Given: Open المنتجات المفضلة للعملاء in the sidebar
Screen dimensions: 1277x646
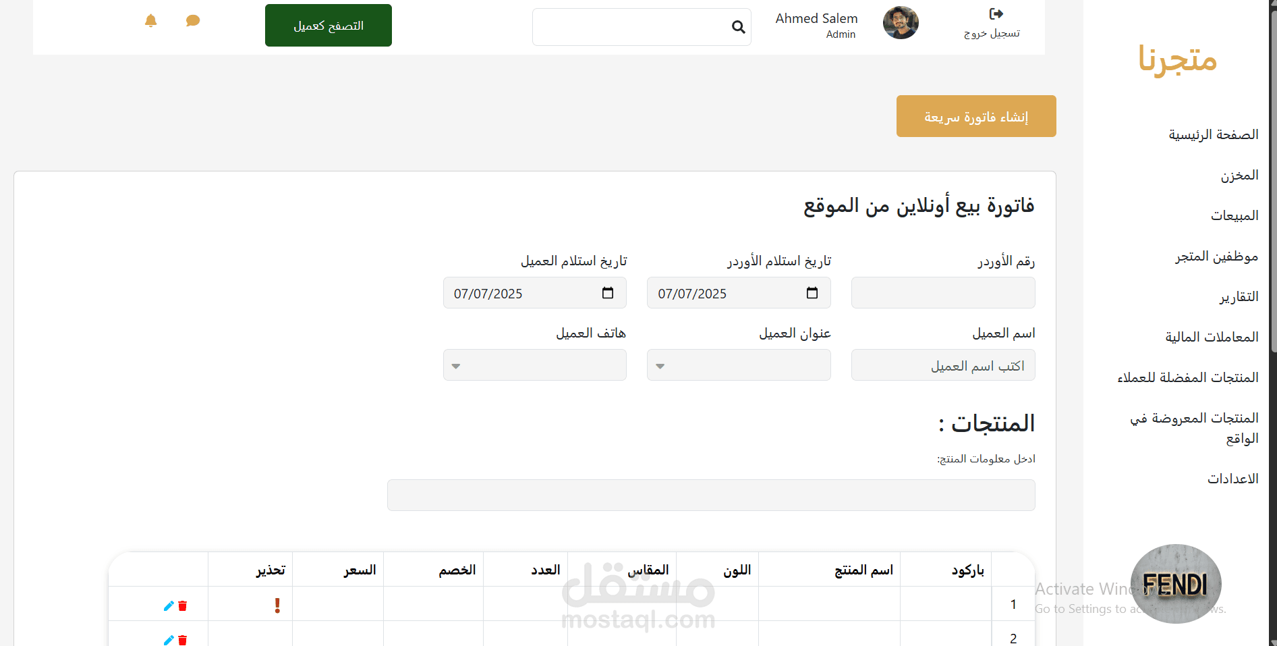Looking at the screenshot, I should coord(1188,377).
